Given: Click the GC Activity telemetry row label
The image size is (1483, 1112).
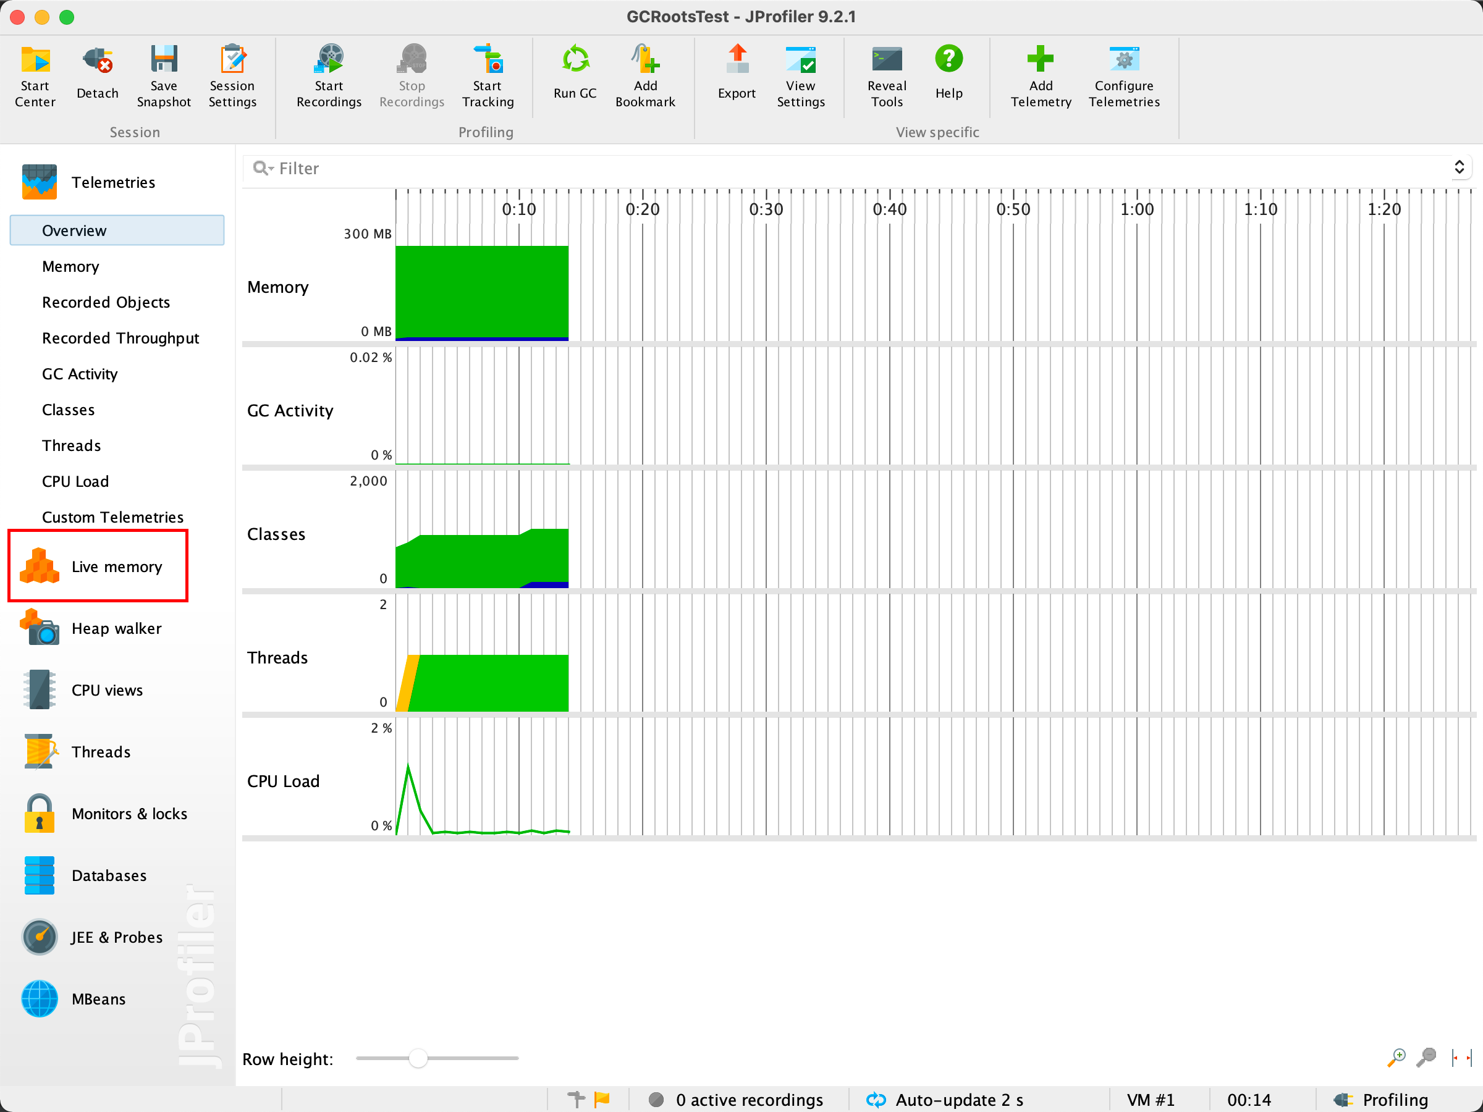Looking at the screenshot, I should pos(290,410).
